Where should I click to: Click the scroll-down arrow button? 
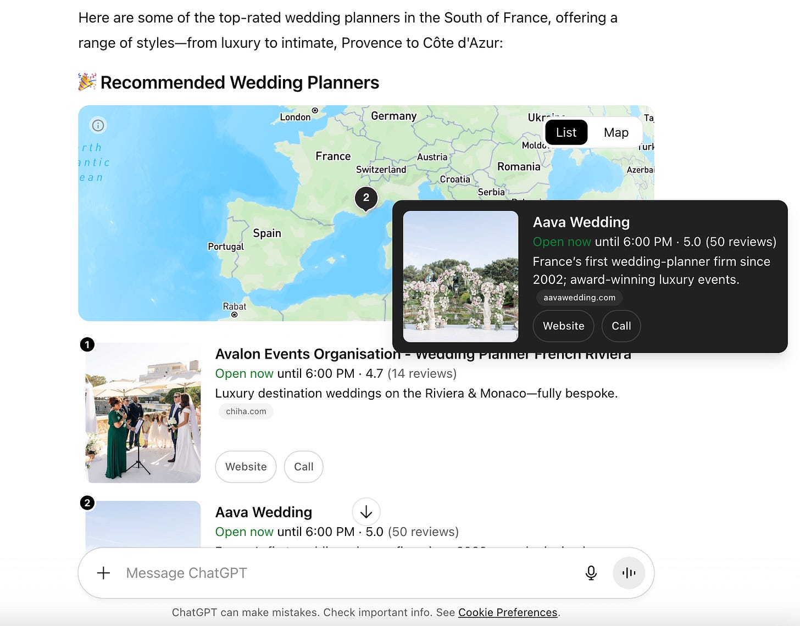[366, 512]
